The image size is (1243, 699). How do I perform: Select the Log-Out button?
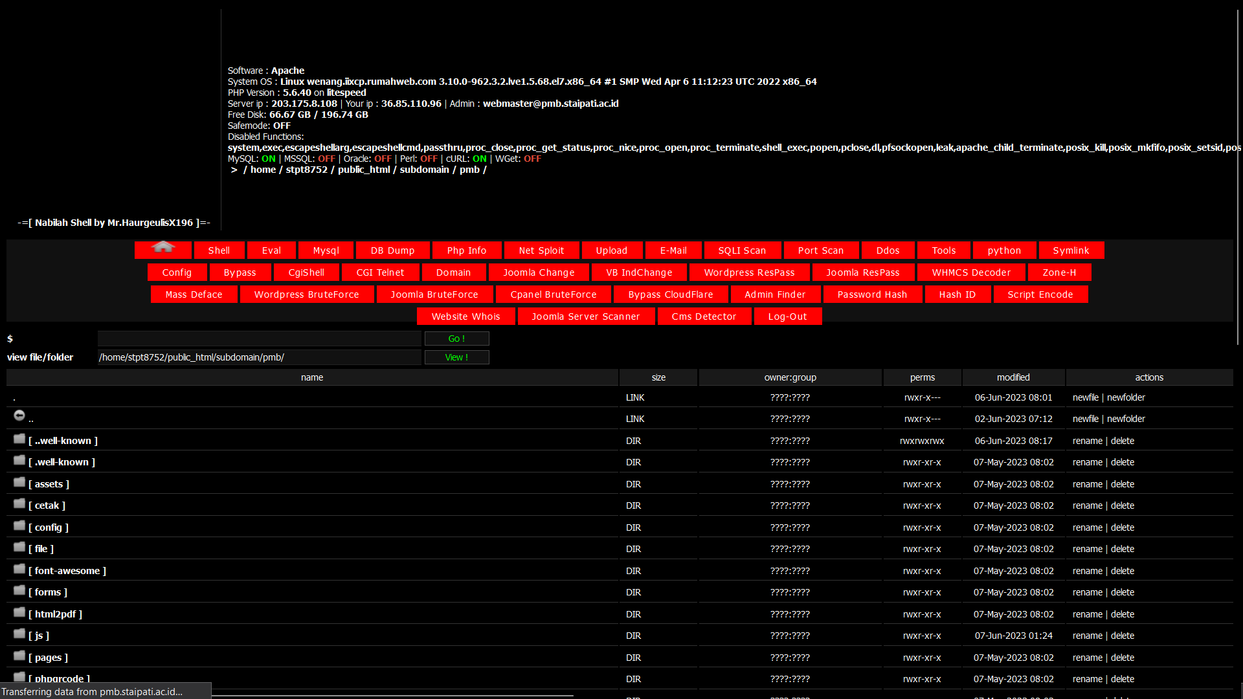(x=788, y=316)
